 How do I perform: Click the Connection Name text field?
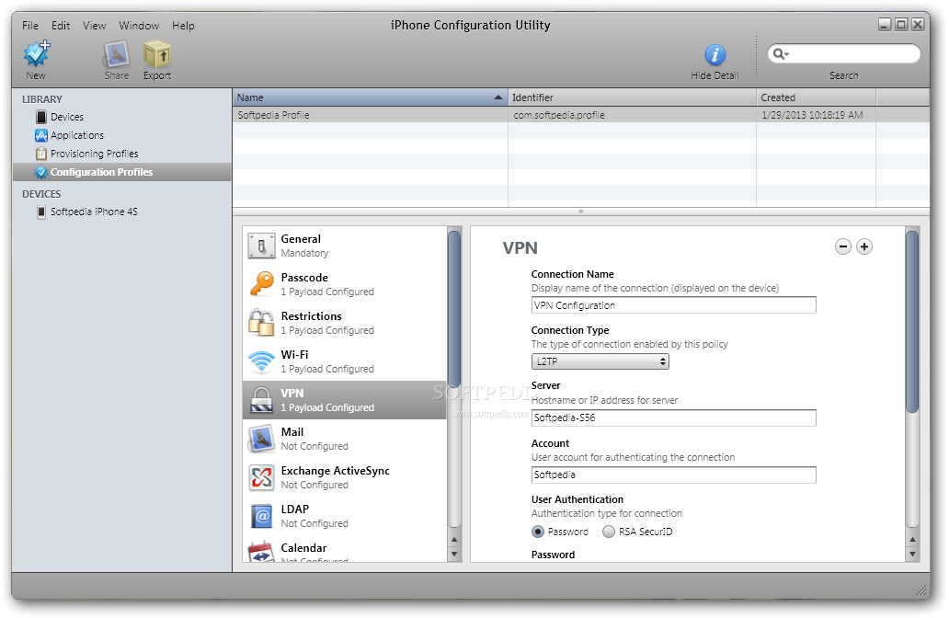(674, 305)
